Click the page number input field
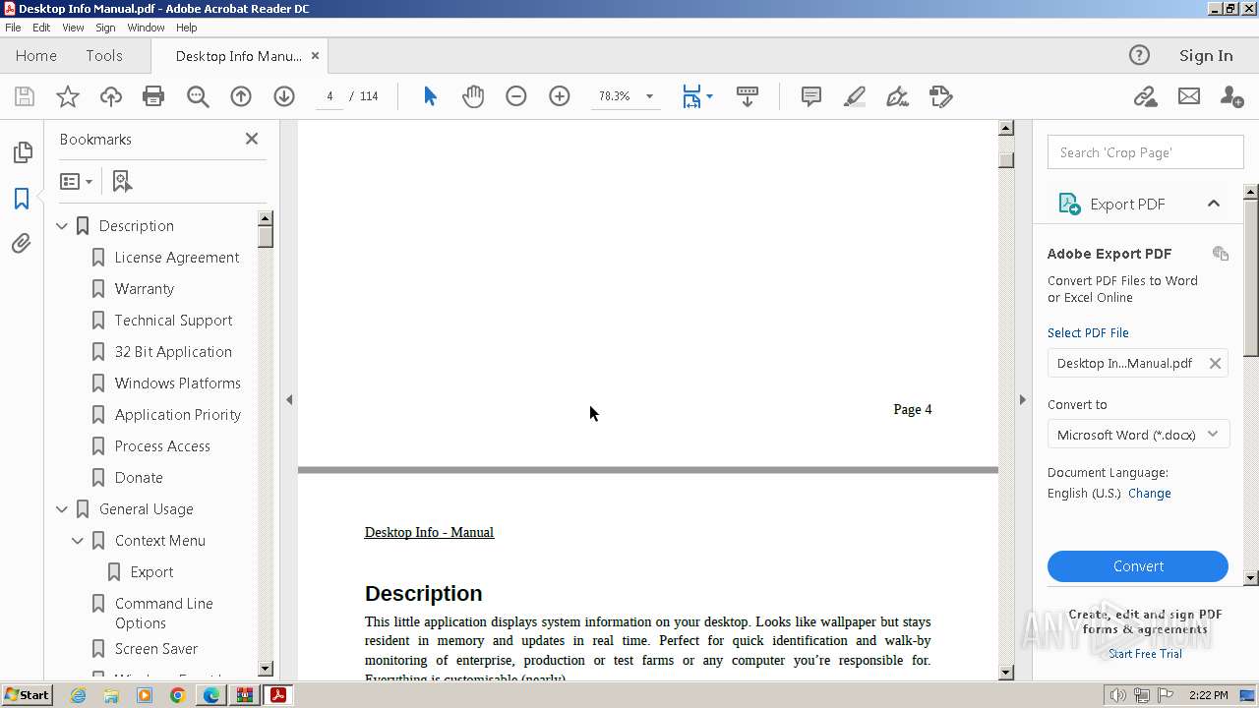The image size is (1259, 708). pyautogui.click(x=330, y=96)
